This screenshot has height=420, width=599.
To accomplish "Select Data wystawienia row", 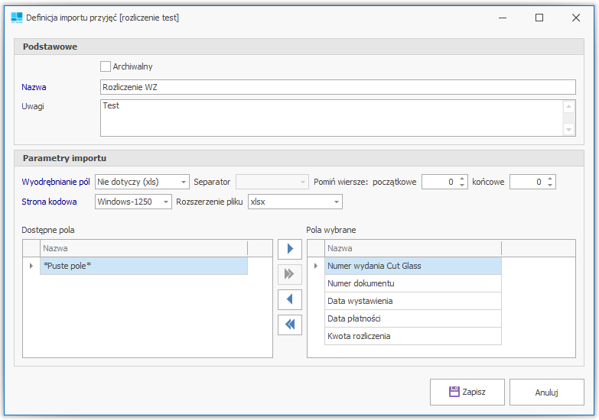I will point(412,301).
